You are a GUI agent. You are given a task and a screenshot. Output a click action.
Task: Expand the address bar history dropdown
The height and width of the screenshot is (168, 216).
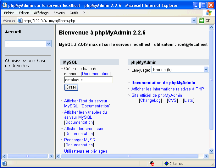194,21
